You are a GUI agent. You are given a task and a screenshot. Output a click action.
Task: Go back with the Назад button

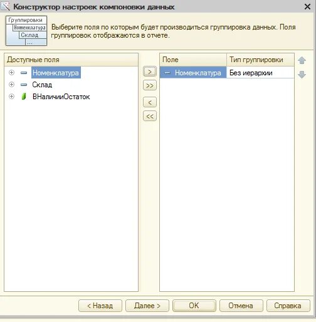(100, 306)
